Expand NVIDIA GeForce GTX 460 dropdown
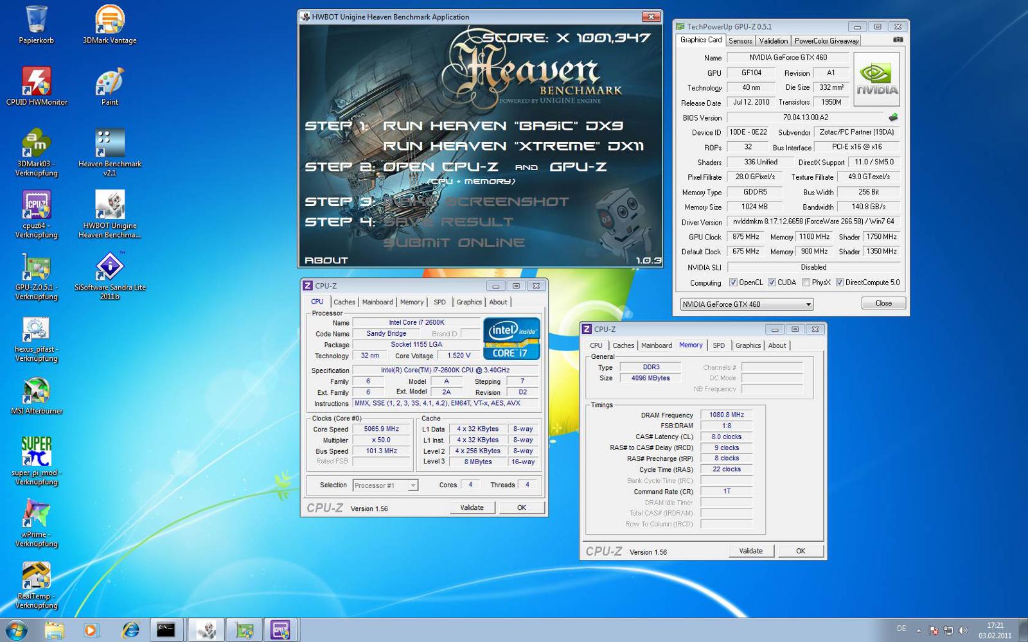Viewport: 1028px width, 642px height. 809,304
